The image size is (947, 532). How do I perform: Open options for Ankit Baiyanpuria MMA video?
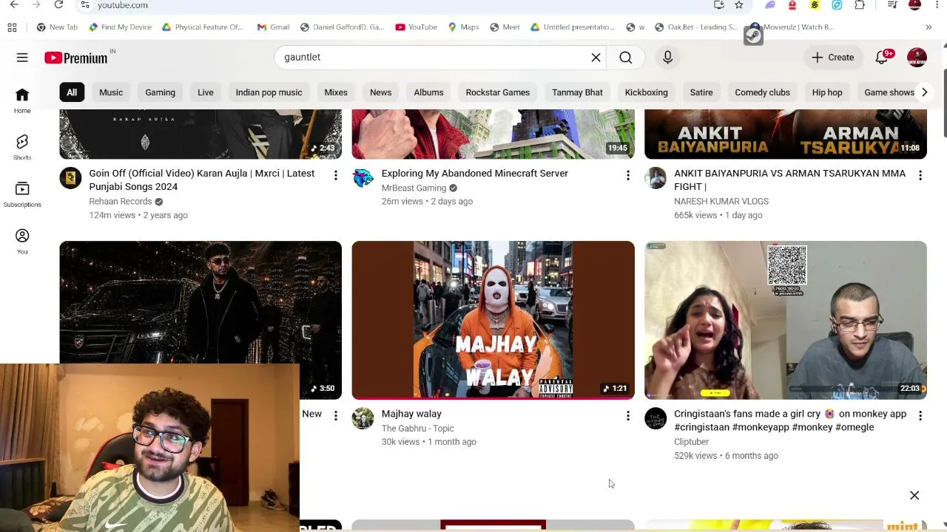[x=920, y=175]
